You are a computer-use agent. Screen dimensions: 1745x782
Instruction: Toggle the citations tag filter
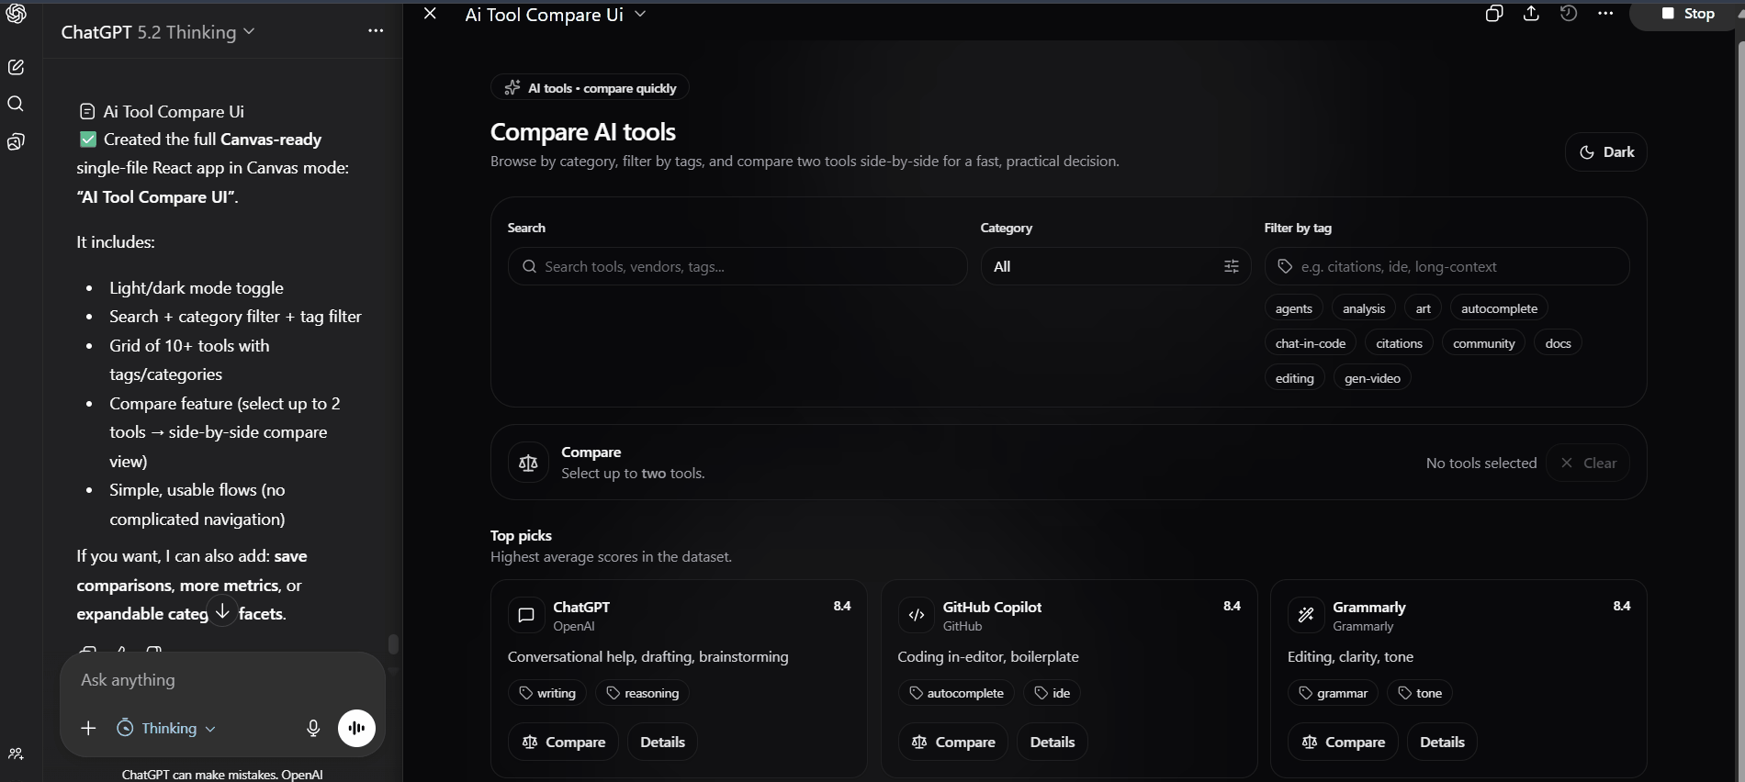[1399, 343]
